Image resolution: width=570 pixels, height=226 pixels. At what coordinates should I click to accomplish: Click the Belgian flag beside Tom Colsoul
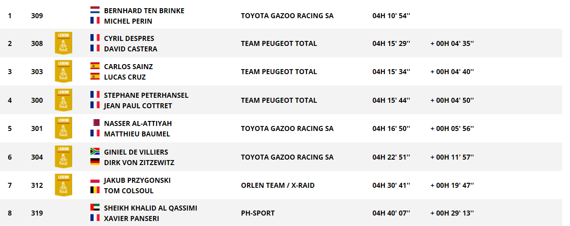[x=95, y=190]
